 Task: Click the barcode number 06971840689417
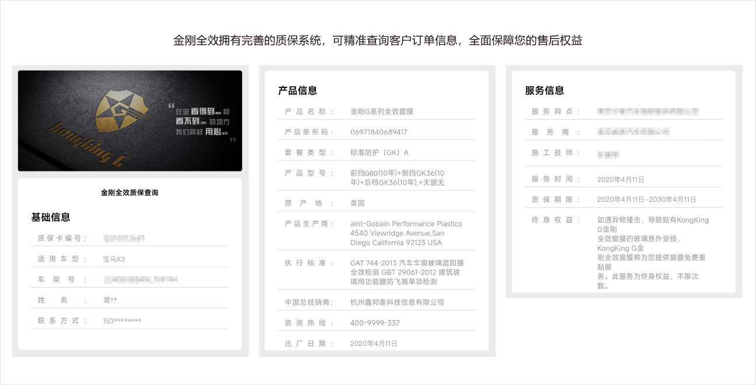[x=379, y=132]
